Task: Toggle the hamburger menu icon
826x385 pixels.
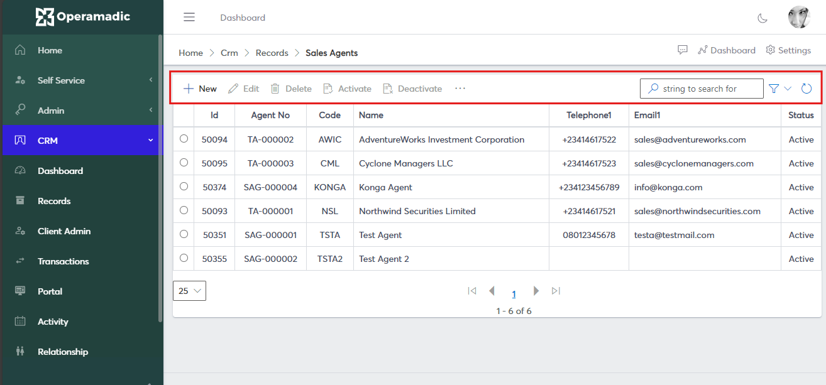Action: tap(189, 17)
